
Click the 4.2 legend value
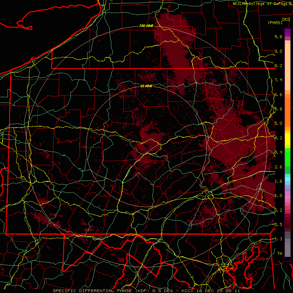pyautogui.click(x=278, y=138)
